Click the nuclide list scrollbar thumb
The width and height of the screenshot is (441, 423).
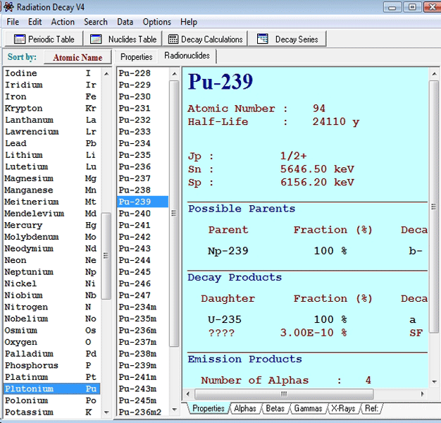(x=174, y=214)
